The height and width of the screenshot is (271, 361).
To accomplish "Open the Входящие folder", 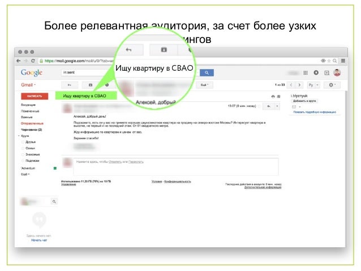I will 28,105.
